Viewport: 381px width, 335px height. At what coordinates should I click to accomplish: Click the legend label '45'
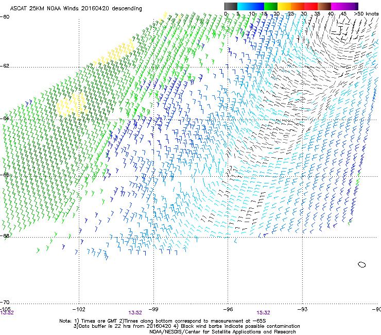click(x=343, y=14)
